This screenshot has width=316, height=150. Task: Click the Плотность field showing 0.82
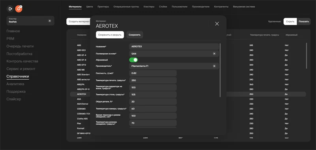pyautogui.click(x=153, y=73)
